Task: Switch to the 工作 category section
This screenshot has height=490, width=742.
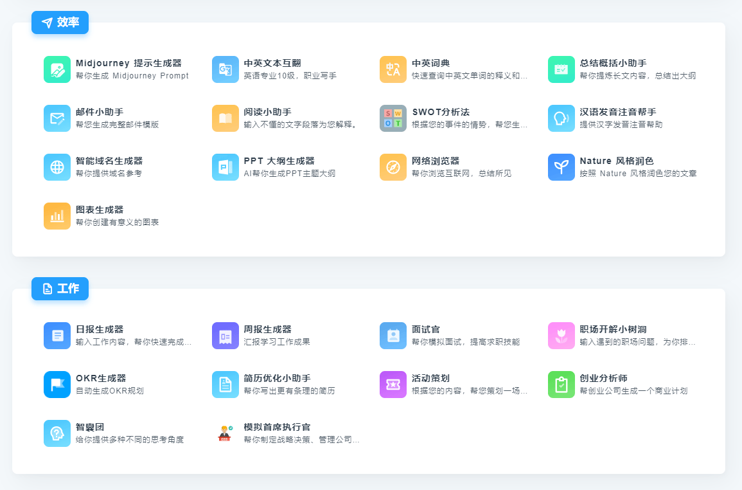Action: (60, 289)
